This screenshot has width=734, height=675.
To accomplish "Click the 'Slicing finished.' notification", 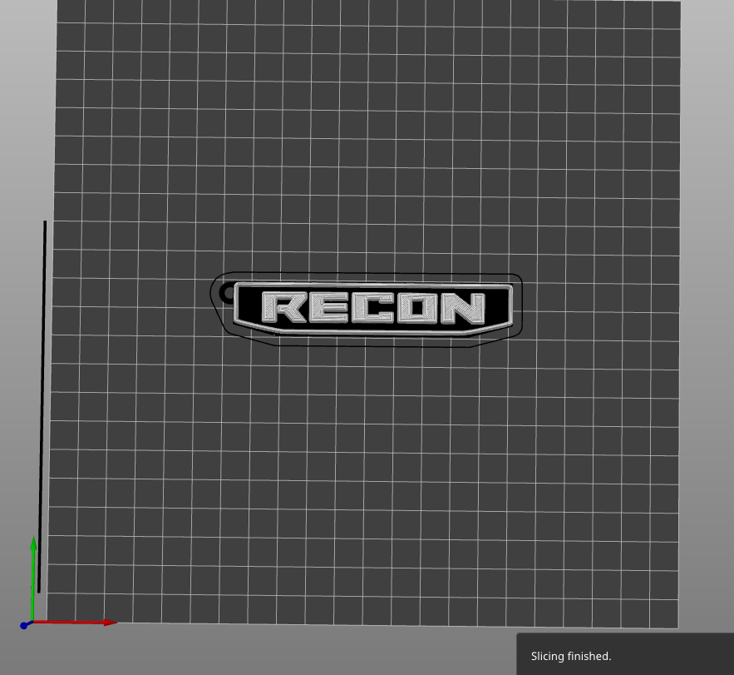I will click(x=625, y=655).
